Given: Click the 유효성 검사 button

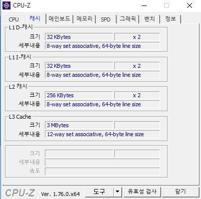Looking at the screenshot, I should tap(142, 192).
